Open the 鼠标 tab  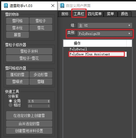[65, 14]
